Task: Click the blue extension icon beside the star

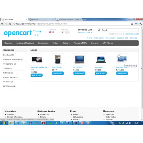Action: tap(136, 23)
